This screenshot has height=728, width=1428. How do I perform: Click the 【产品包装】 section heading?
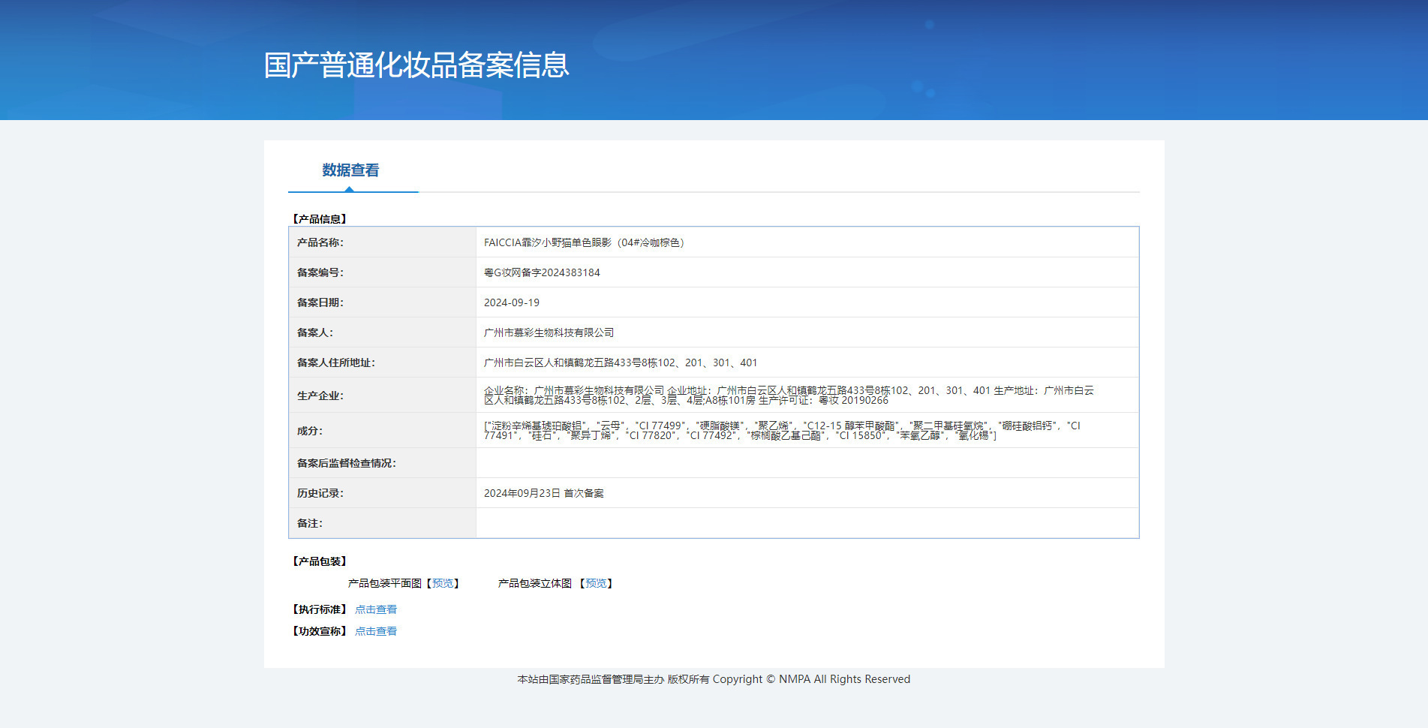click(320, 561)
